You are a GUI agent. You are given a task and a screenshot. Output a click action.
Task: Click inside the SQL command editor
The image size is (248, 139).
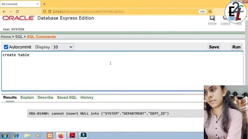tap(122, 71)
